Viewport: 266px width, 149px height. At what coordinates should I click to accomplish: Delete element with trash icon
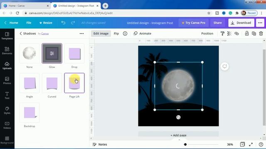[x=261, y=34]
